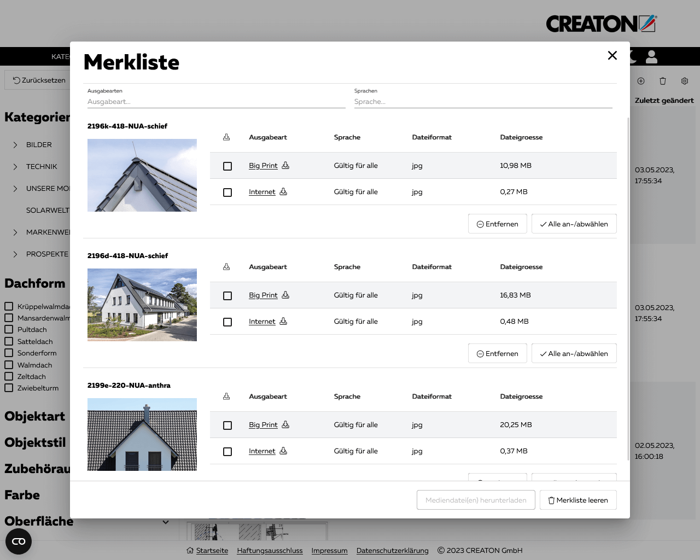Check the Satteldach roof filter

[x=9, y=341]
